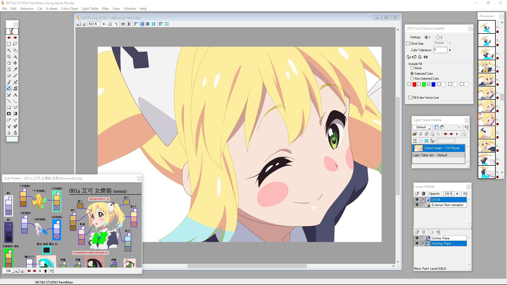Go to previous cel with toolbox red left arrow

(x=9, y=38)
